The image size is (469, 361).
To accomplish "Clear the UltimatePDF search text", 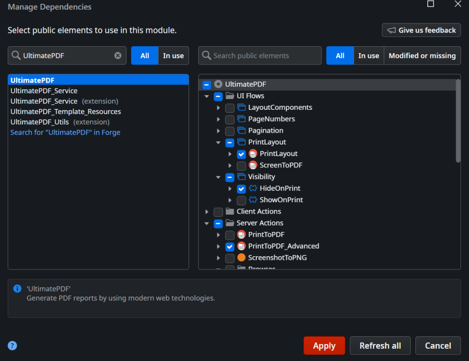I will (x=118, y=55).
